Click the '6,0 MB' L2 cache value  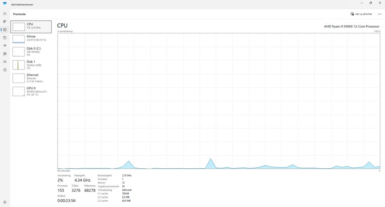pyautogui.click(x=126, y=197)
